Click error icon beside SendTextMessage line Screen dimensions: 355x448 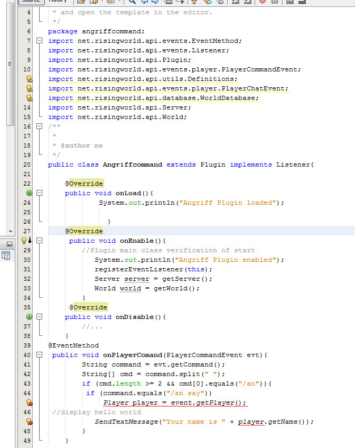point(29,422)
